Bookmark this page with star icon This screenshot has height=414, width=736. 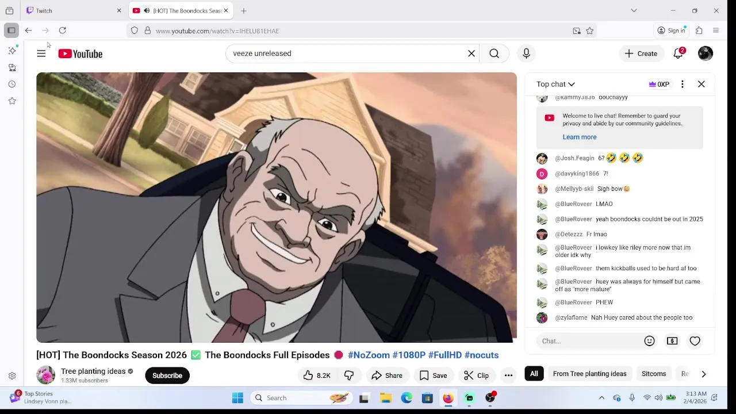click(589, 30)
